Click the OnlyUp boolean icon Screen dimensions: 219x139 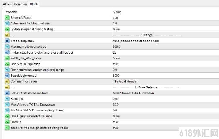point(7,122)
